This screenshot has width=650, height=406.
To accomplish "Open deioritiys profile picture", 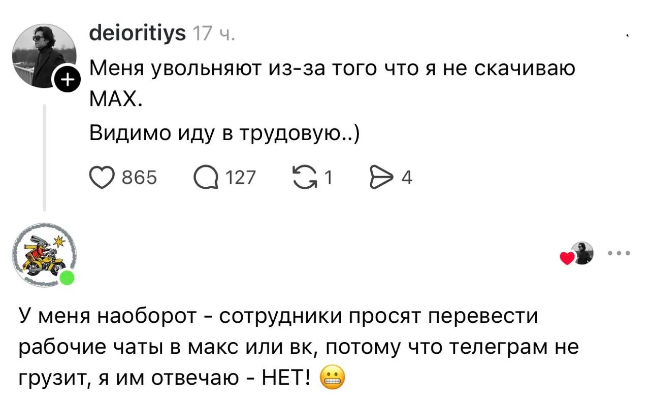I will (x=44, y=55).
